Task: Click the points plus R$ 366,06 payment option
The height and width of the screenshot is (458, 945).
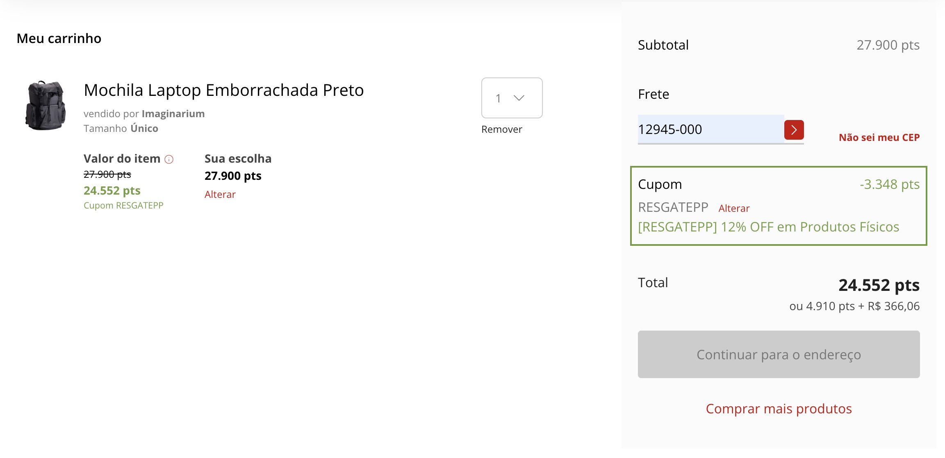Action: [854, 306]
